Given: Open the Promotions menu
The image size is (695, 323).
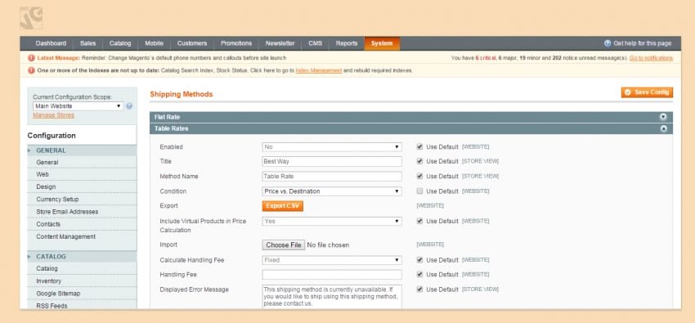Looking at the screenshot, I should (236, 43).
